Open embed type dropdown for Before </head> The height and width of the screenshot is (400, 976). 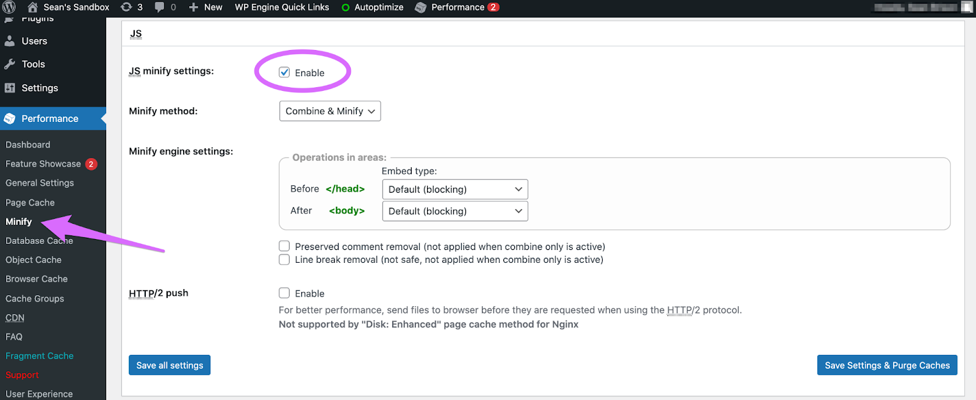coord(455,189)
